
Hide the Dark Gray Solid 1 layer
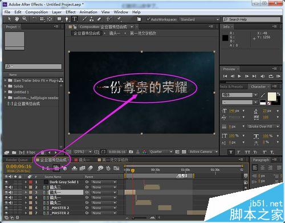(7, 182)
